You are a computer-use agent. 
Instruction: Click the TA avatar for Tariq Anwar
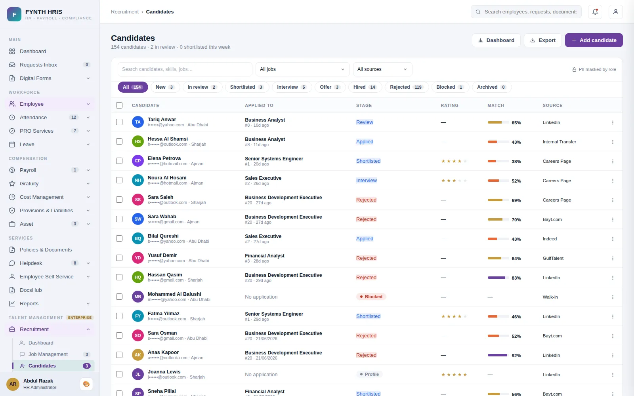pos(138,122)
